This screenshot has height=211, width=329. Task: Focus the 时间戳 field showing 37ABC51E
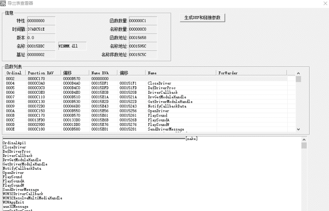point(41,29)
